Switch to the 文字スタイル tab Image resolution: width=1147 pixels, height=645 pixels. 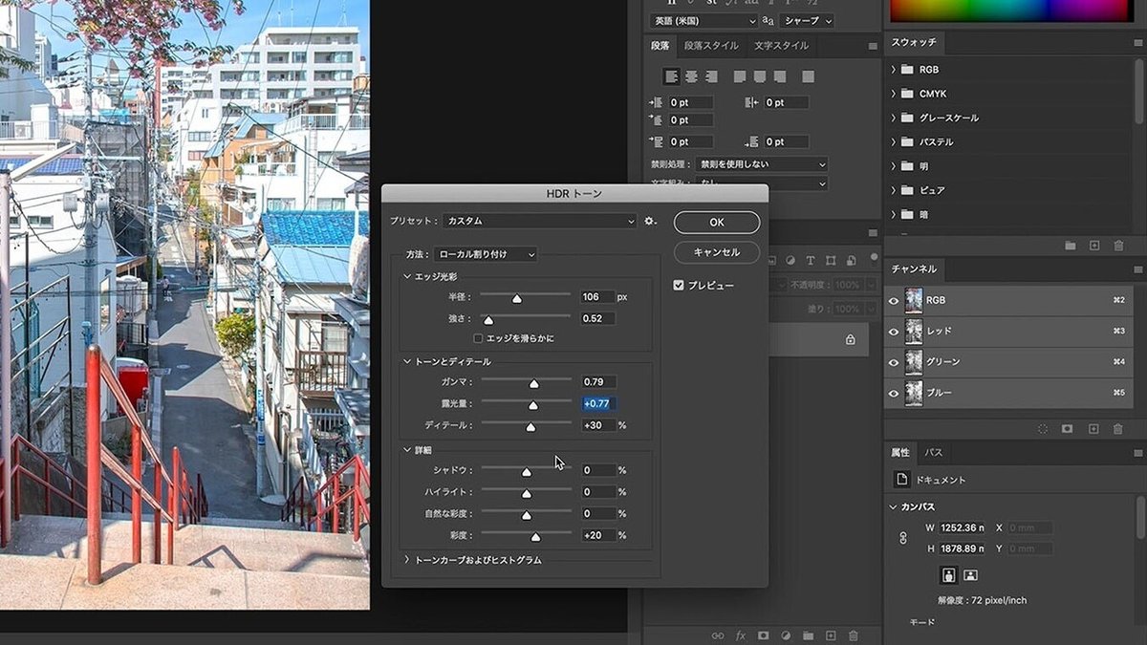(781, 45)
